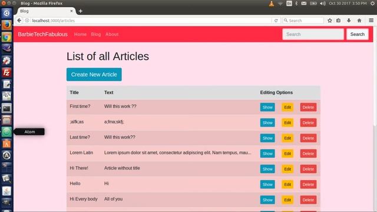Open Bluetooth indicator in top bar
This screenshot has width=377, height=212.
click(x=296, y=4)
